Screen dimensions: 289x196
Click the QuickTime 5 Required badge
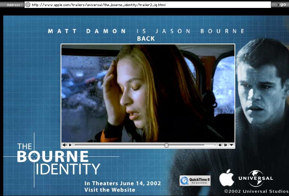pyautogui.click(x=195, y=181)
